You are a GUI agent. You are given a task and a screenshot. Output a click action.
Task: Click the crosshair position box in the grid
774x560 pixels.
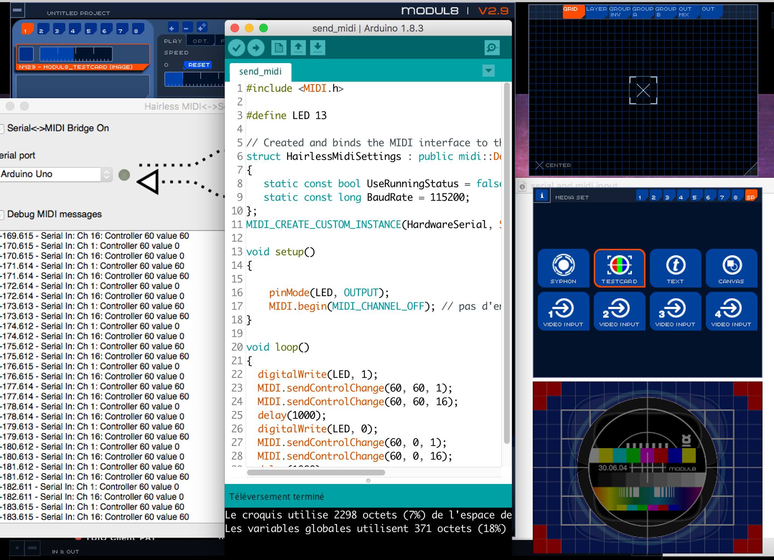[x=643, y=90]
